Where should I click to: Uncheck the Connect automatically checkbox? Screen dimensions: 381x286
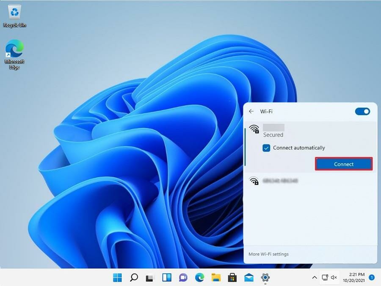point(266,148)
